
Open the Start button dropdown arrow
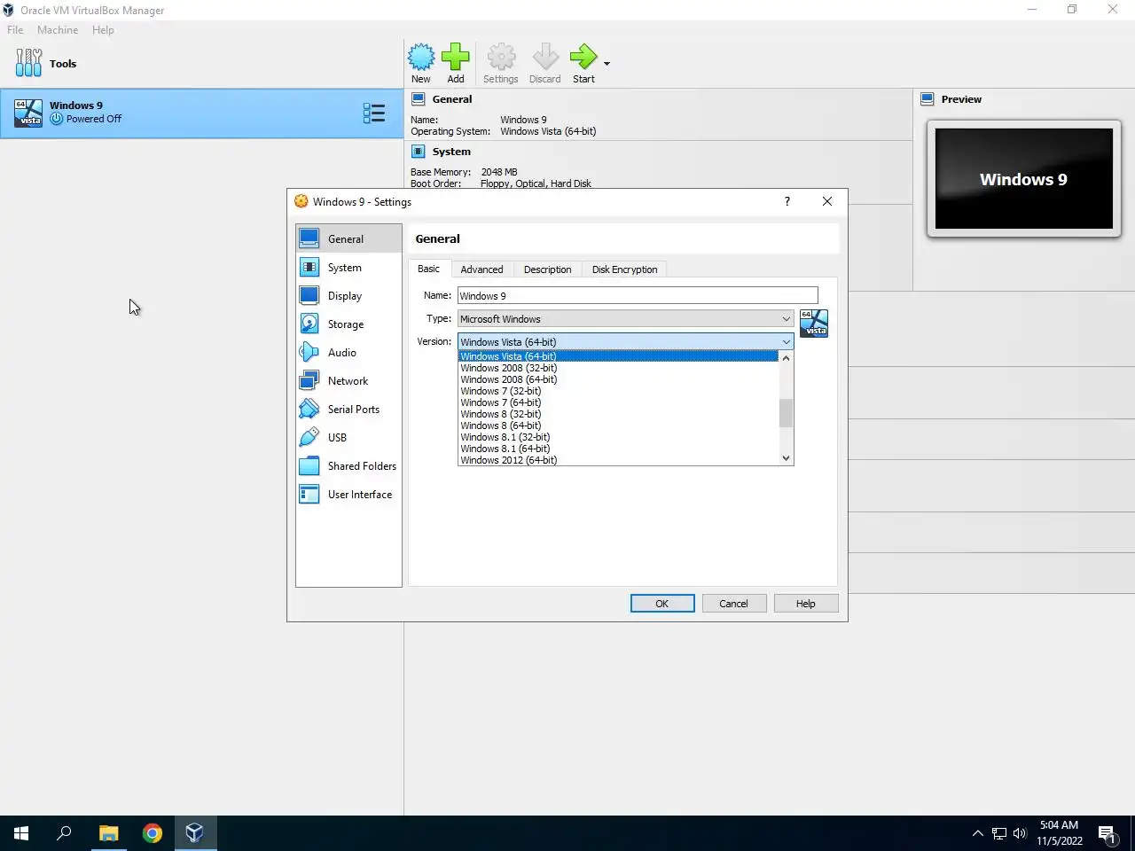click(607, 64)
